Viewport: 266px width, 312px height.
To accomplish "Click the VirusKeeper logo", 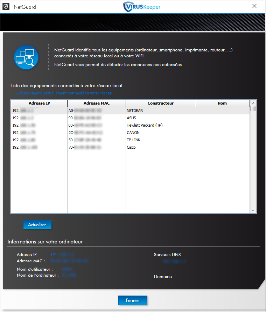I will [142, 7].
